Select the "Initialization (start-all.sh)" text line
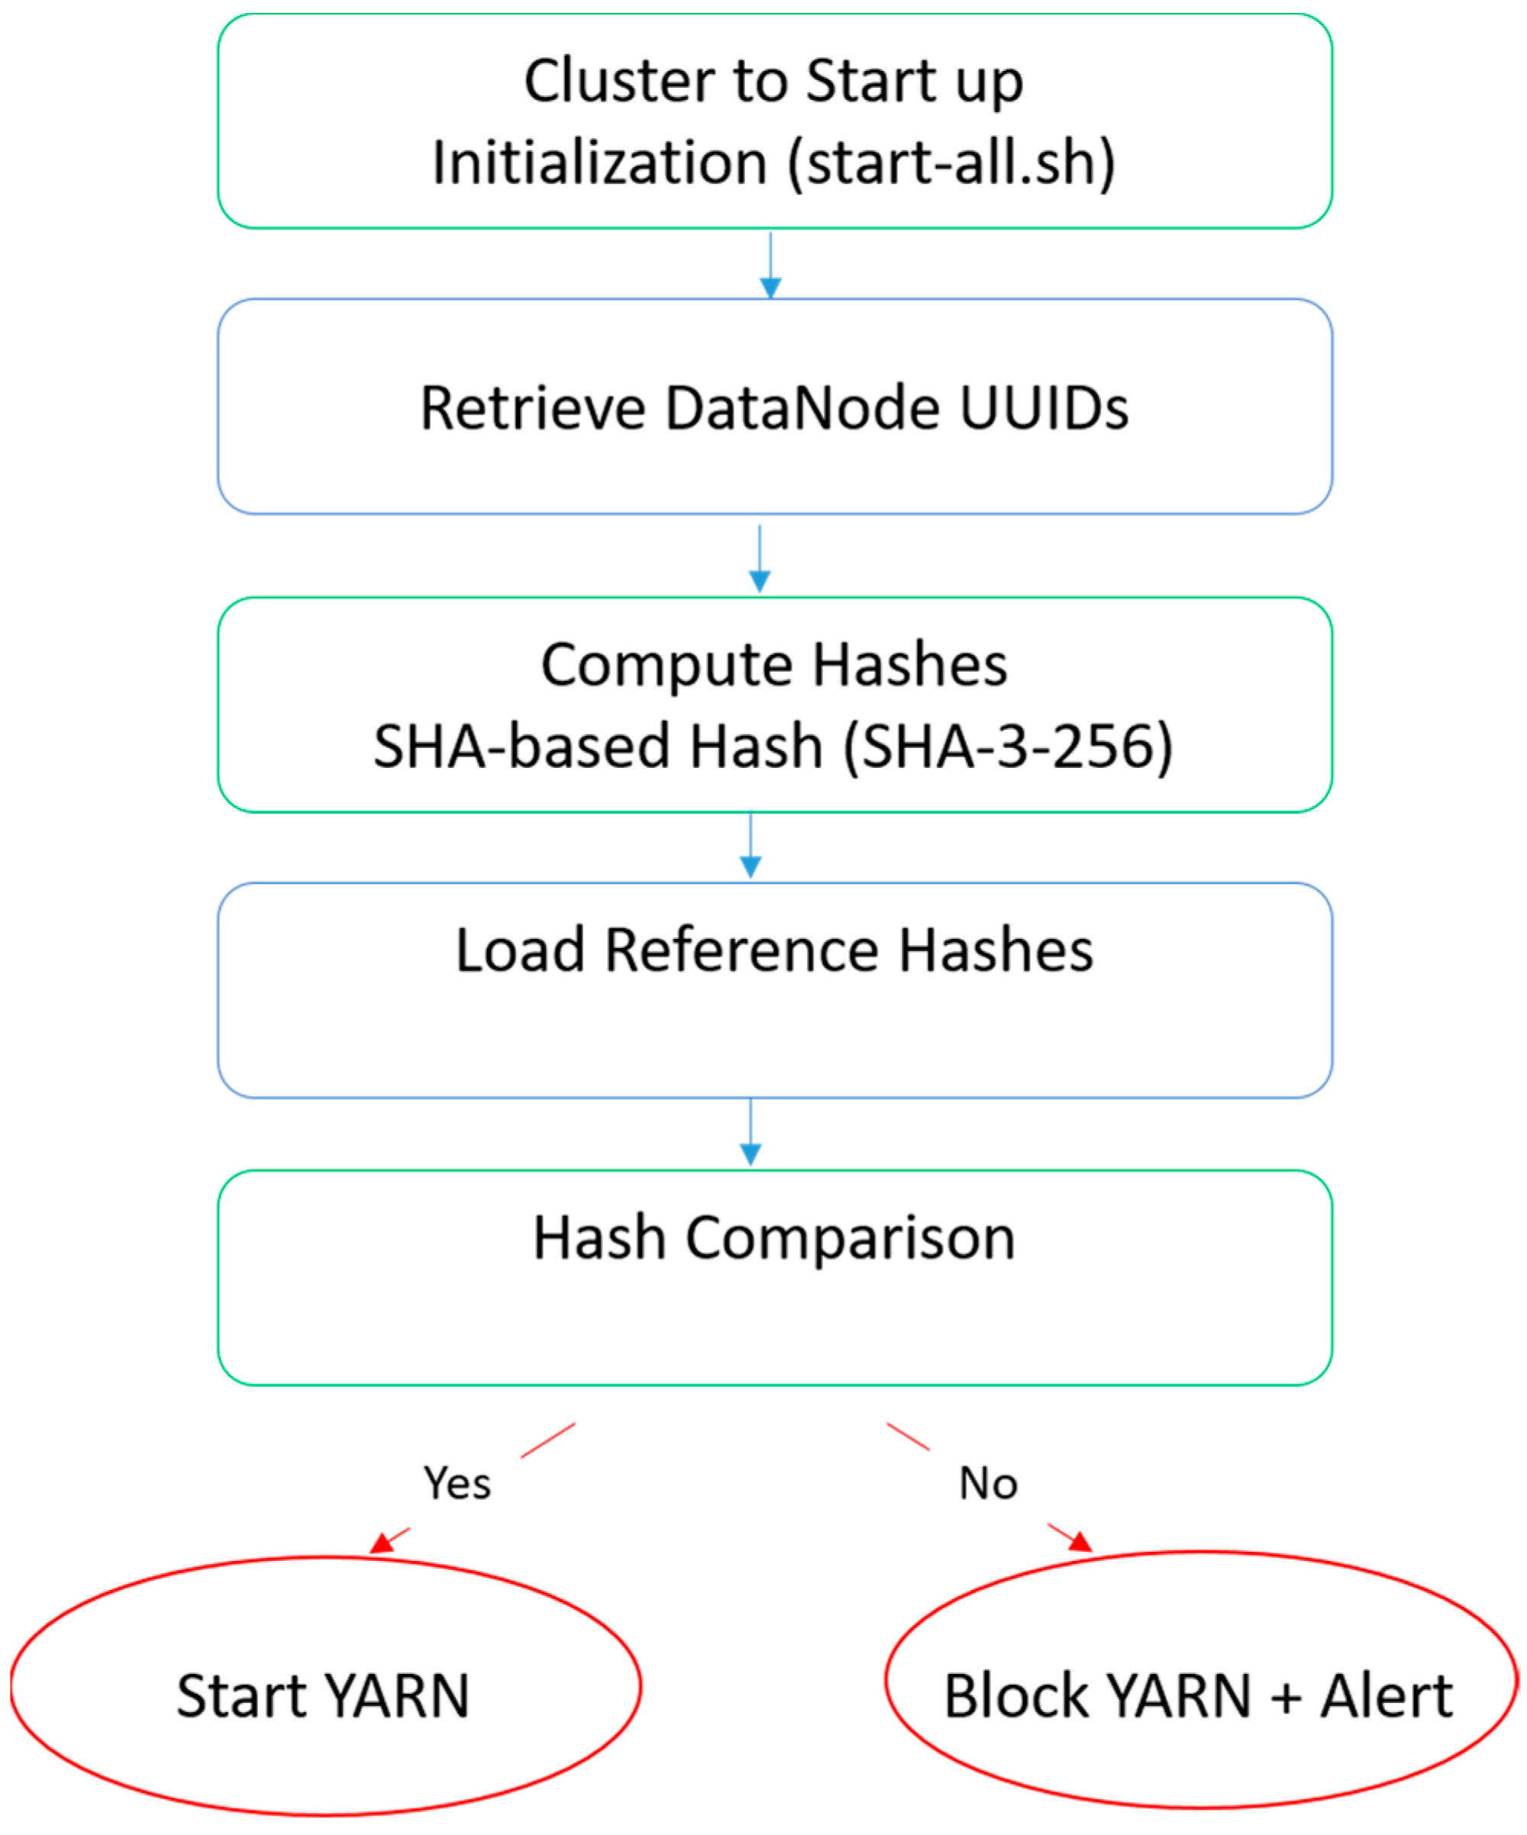 (x=773, y=163)
